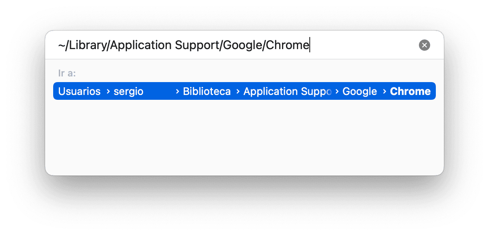Place cursor on 'Library' in typed path
The image size is (489, 235).
click(87, 45)
